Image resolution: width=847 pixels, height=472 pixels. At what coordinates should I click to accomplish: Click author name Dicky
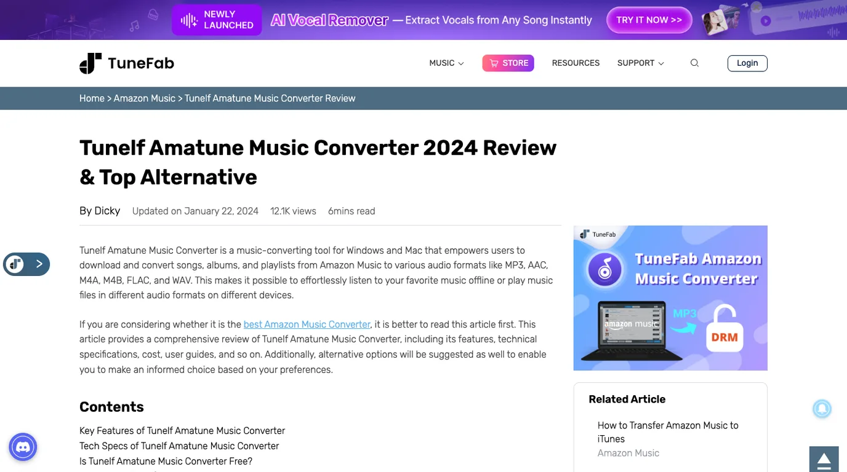click(107, 211)
